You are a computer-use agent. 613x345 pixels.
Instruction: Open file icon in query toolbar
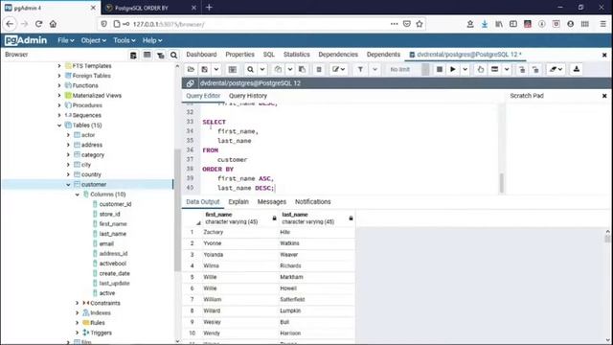click(191, 69)
